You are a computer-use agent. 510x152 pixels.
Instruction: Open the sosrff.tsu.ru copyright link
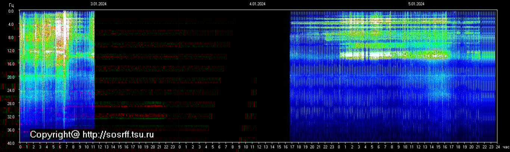pyautogui.click(x=91, y=134)
